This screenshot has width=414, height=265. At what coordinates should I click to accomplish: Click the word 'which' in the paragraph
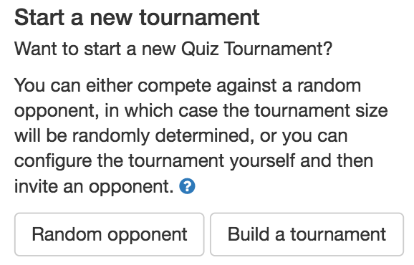tap(149, 110)
